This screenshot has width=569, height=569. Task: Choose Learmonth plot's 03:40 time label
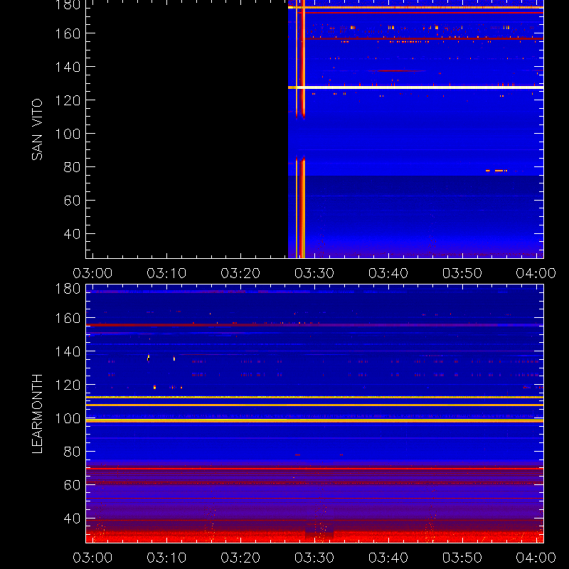pyautogui.click(x=388, y=558)
